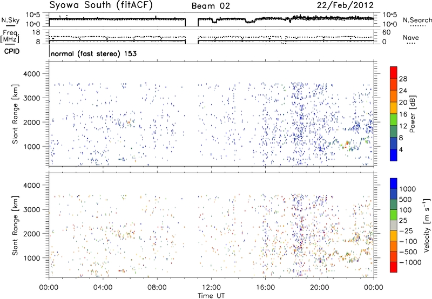Select the "-100" value on velocity colorbar
432x299 pixels.
pos(408,241)
